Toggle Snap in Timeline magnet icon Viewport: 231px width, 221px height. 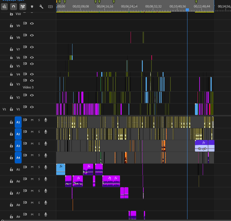pyautogui.click(x=13, y=7)
